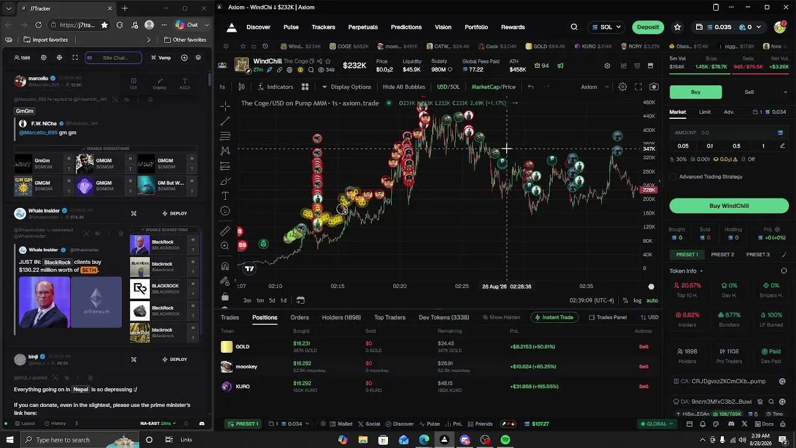Expand the Display Options dropdown

pos(346,87)
